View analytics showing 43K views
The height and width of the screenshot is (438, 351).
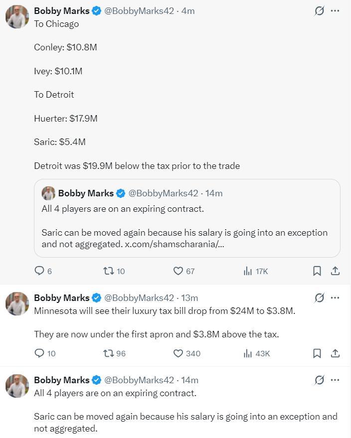pos(248,353)
